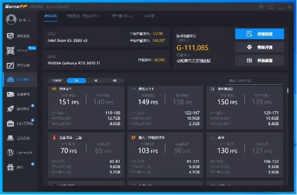Image resolution: width=297 pixels, height=195 pixels.
Task: Select the speedometer benchmark icon in sidebar
Action: coord(10,80)
